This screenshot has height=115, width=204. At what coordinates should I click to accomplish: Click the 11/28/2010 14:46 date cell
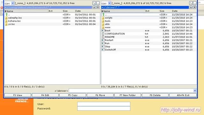[x=182, y=34]
